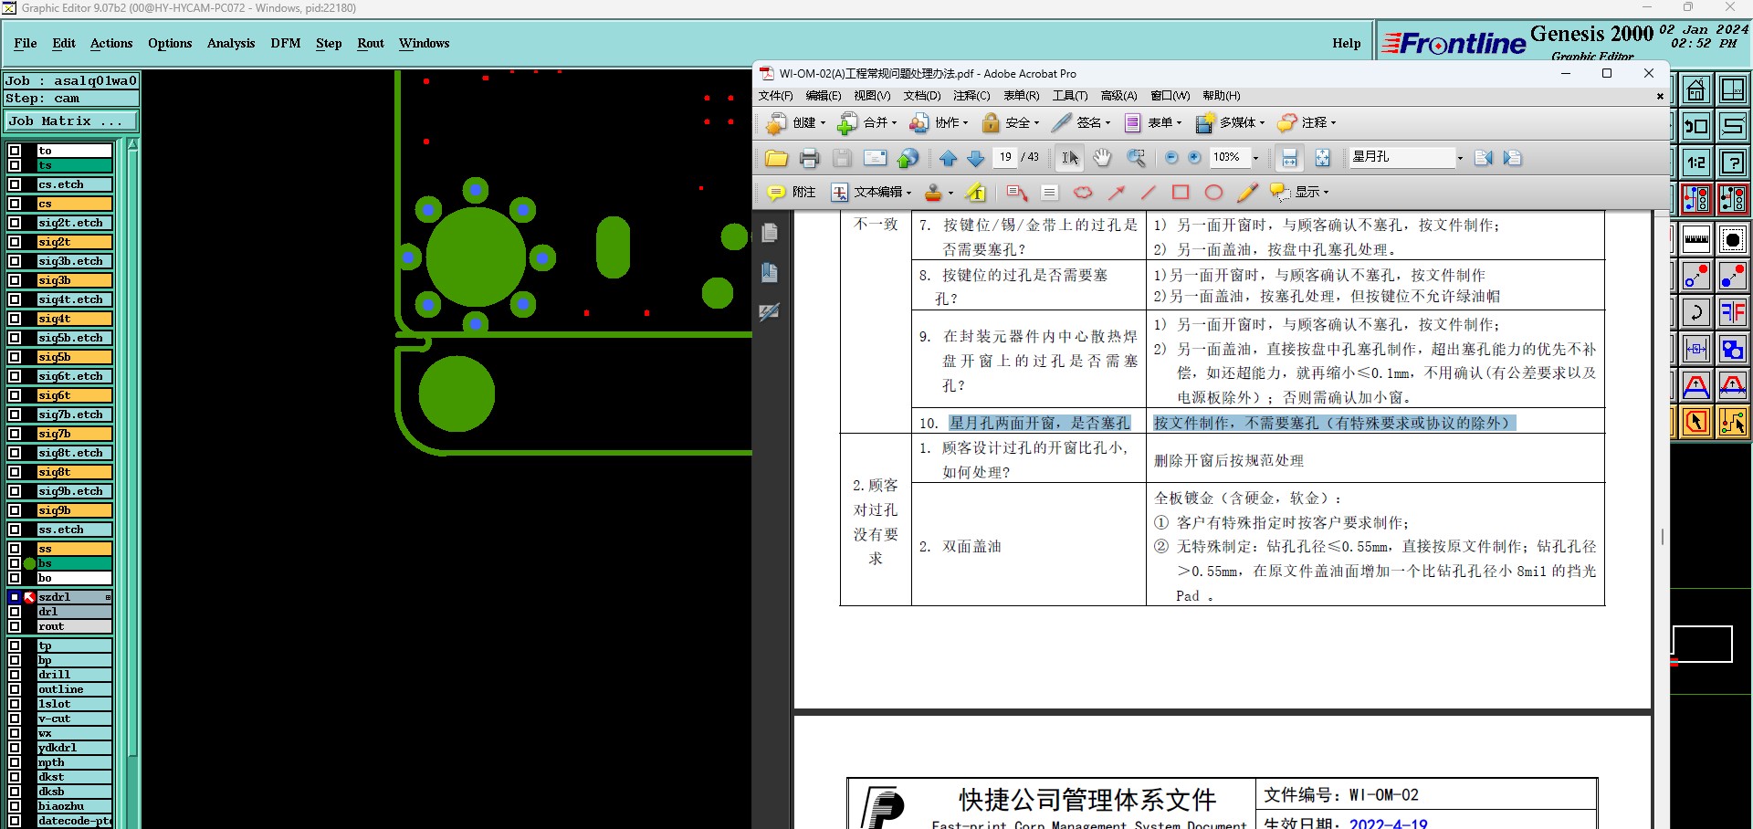
Task: Select the Genesis orange pointer select tool
Action: pyautogui.click(x=1696, y=422)
